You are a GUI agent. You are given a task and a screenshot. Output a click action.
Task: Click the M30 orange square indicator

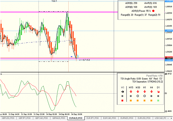click(x=138, y=101)
